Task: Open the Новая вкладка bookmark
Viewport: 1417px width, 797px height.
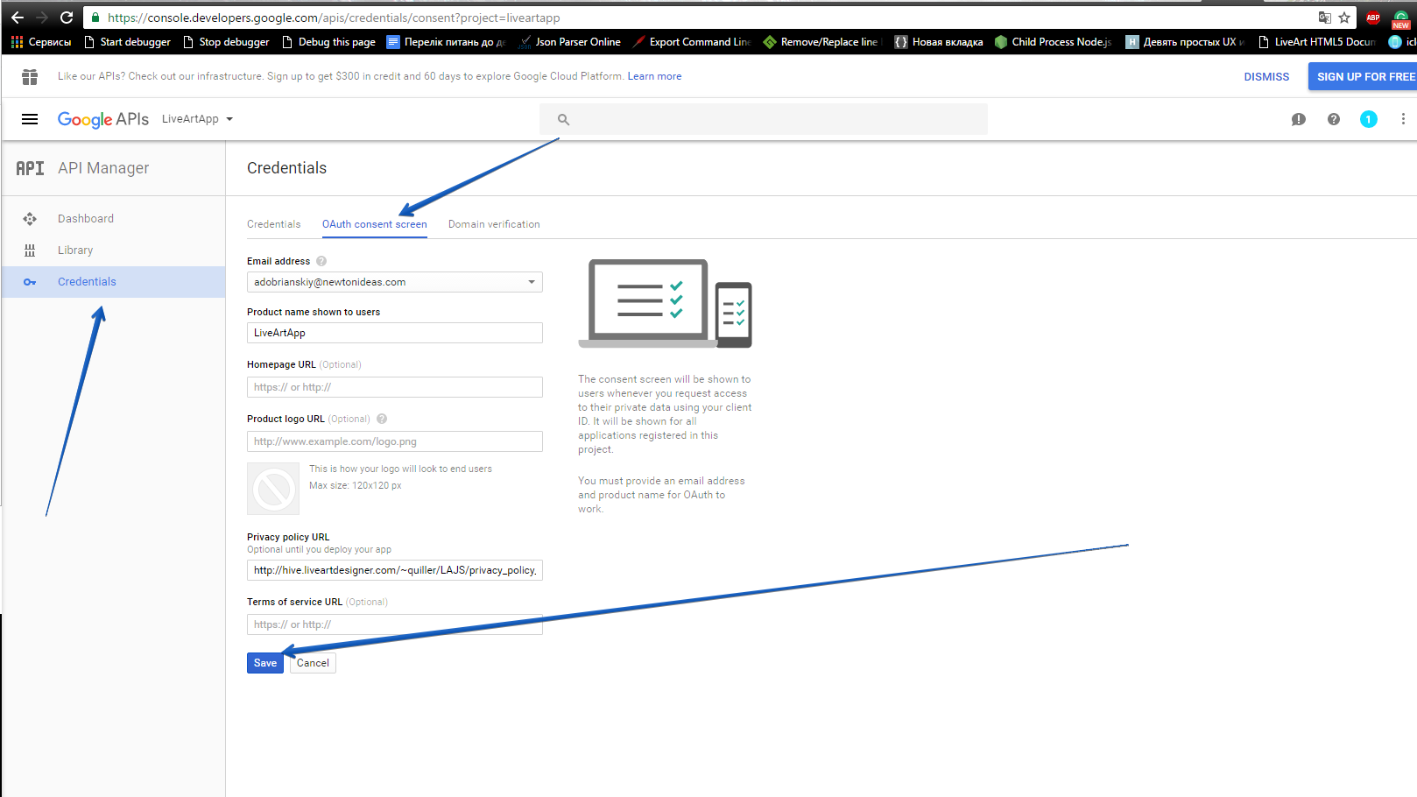Action: 939,42
